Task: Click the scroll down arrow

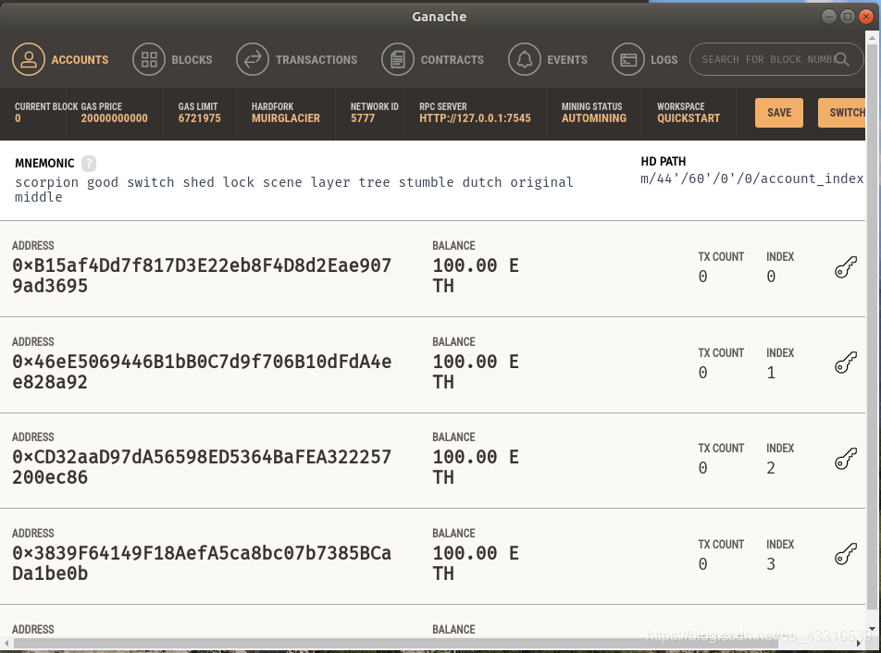Action: coord(872,630)
